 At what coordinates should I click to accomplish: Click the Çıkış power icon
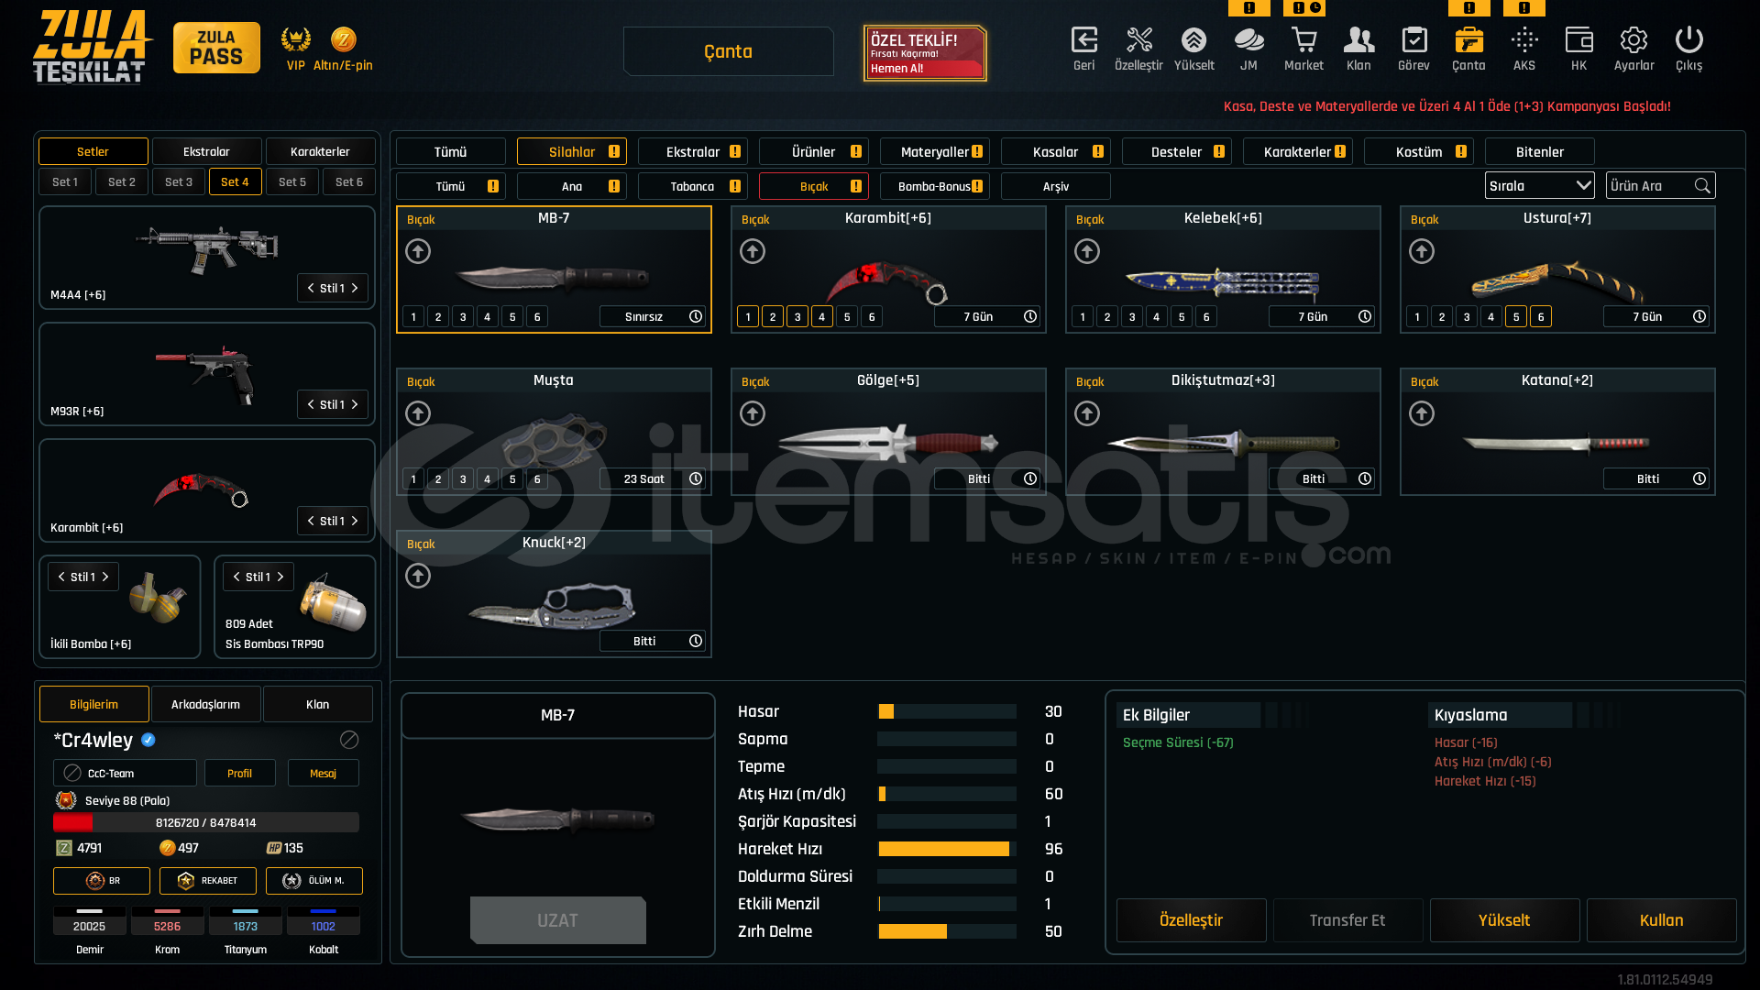[x=1688, y=41]
